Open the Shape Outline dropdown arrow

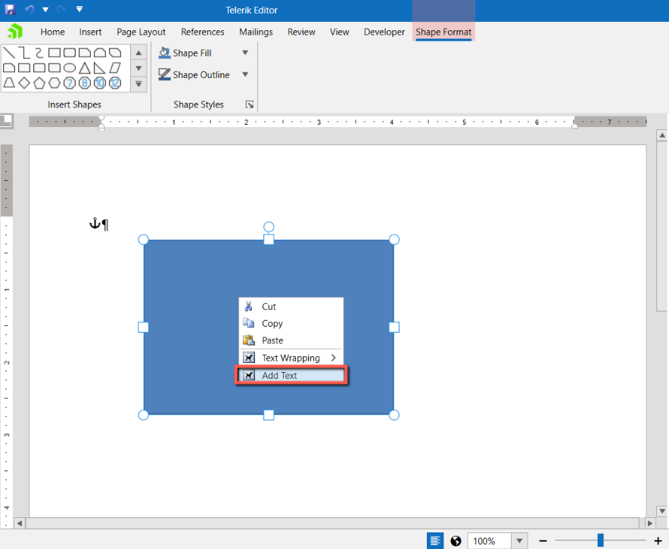click(244, 75)
